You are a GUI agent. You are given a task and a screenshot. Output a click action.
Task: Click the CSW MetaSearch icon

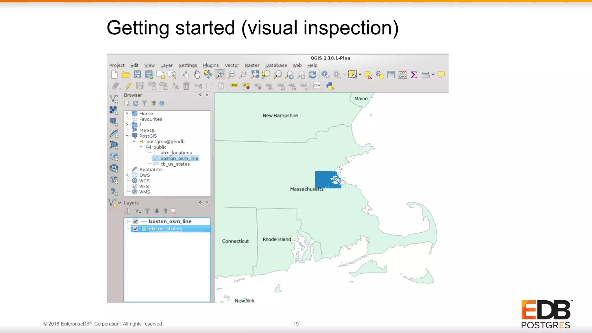point(317,86)
